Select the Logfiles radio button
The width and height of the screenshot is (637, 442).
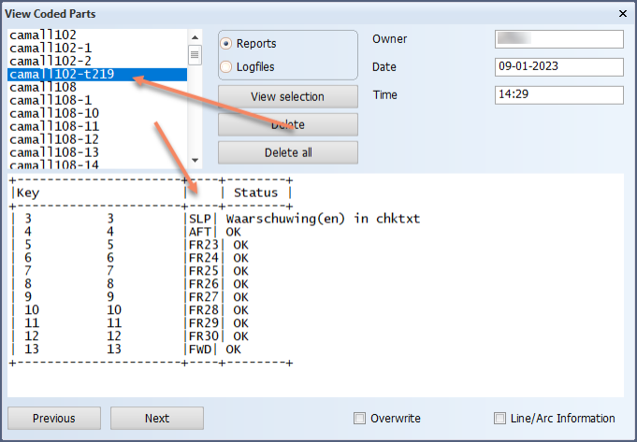tap(226, 66)
